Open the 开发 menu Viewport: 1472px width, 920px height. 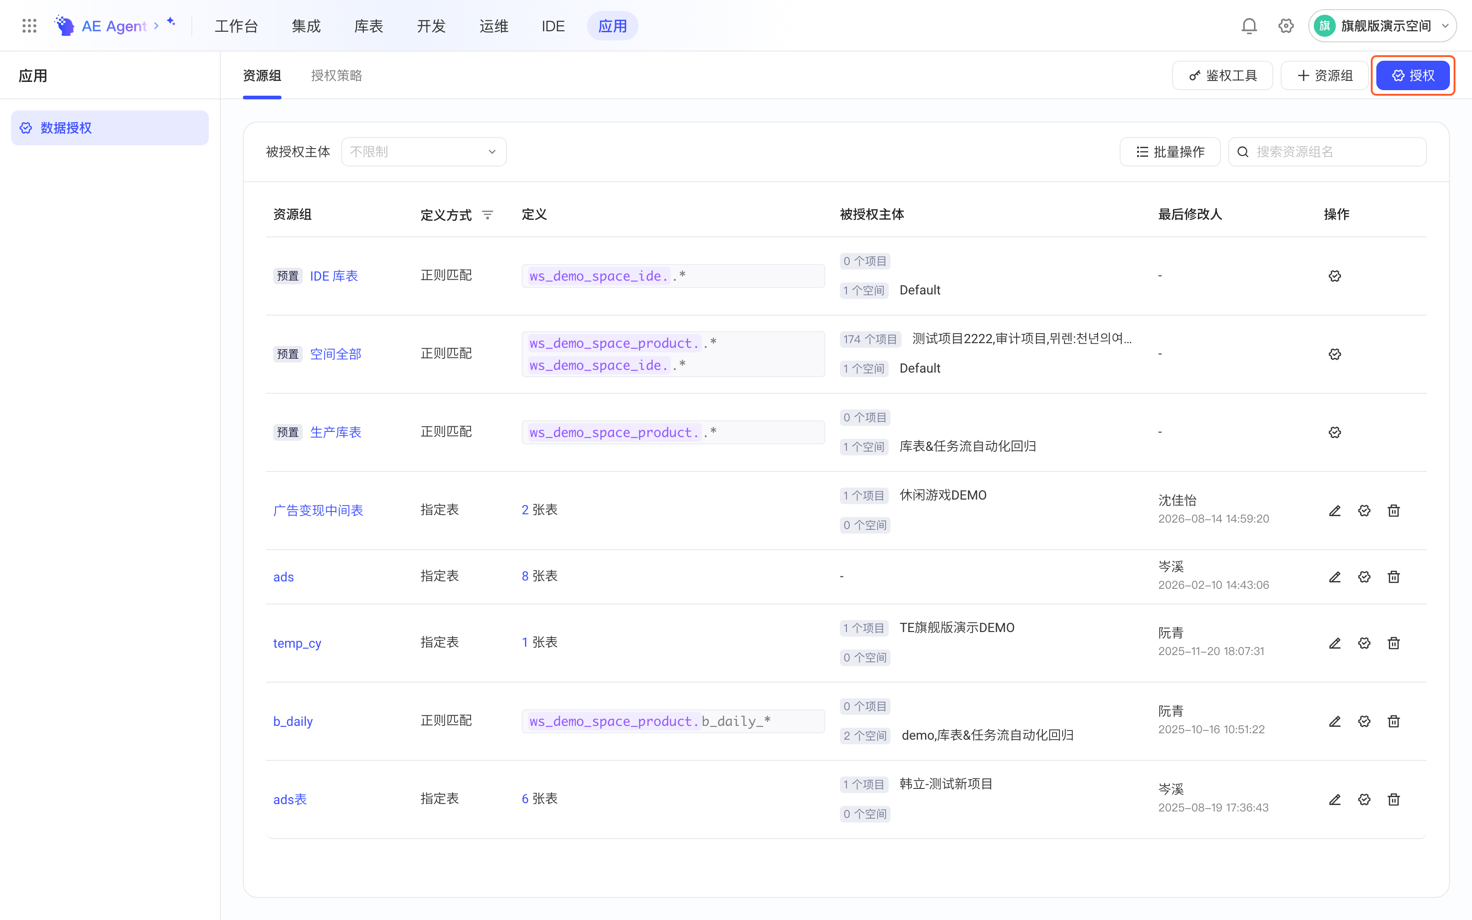(x=431, y=26)
